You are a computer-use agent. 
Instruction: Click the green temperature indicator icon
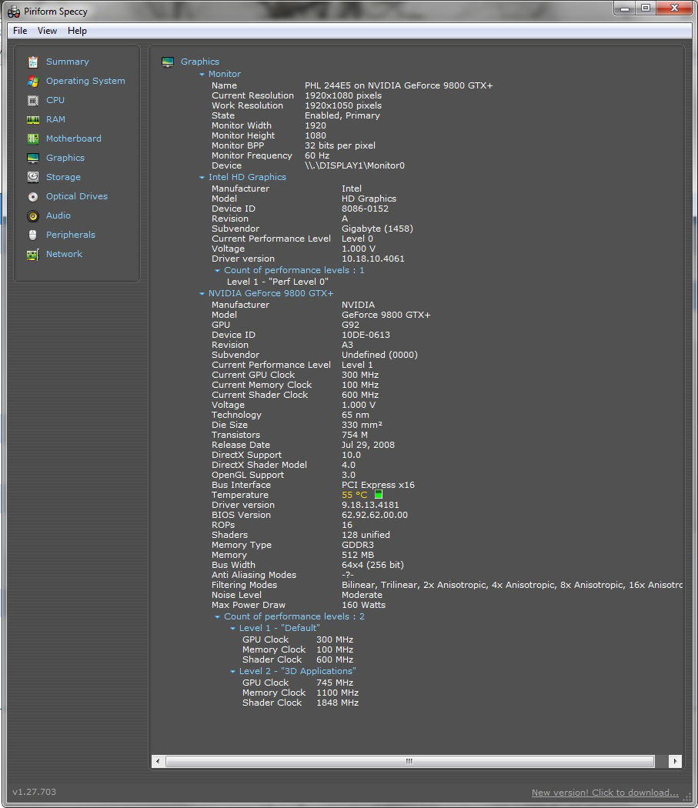[x=378, y=495]
